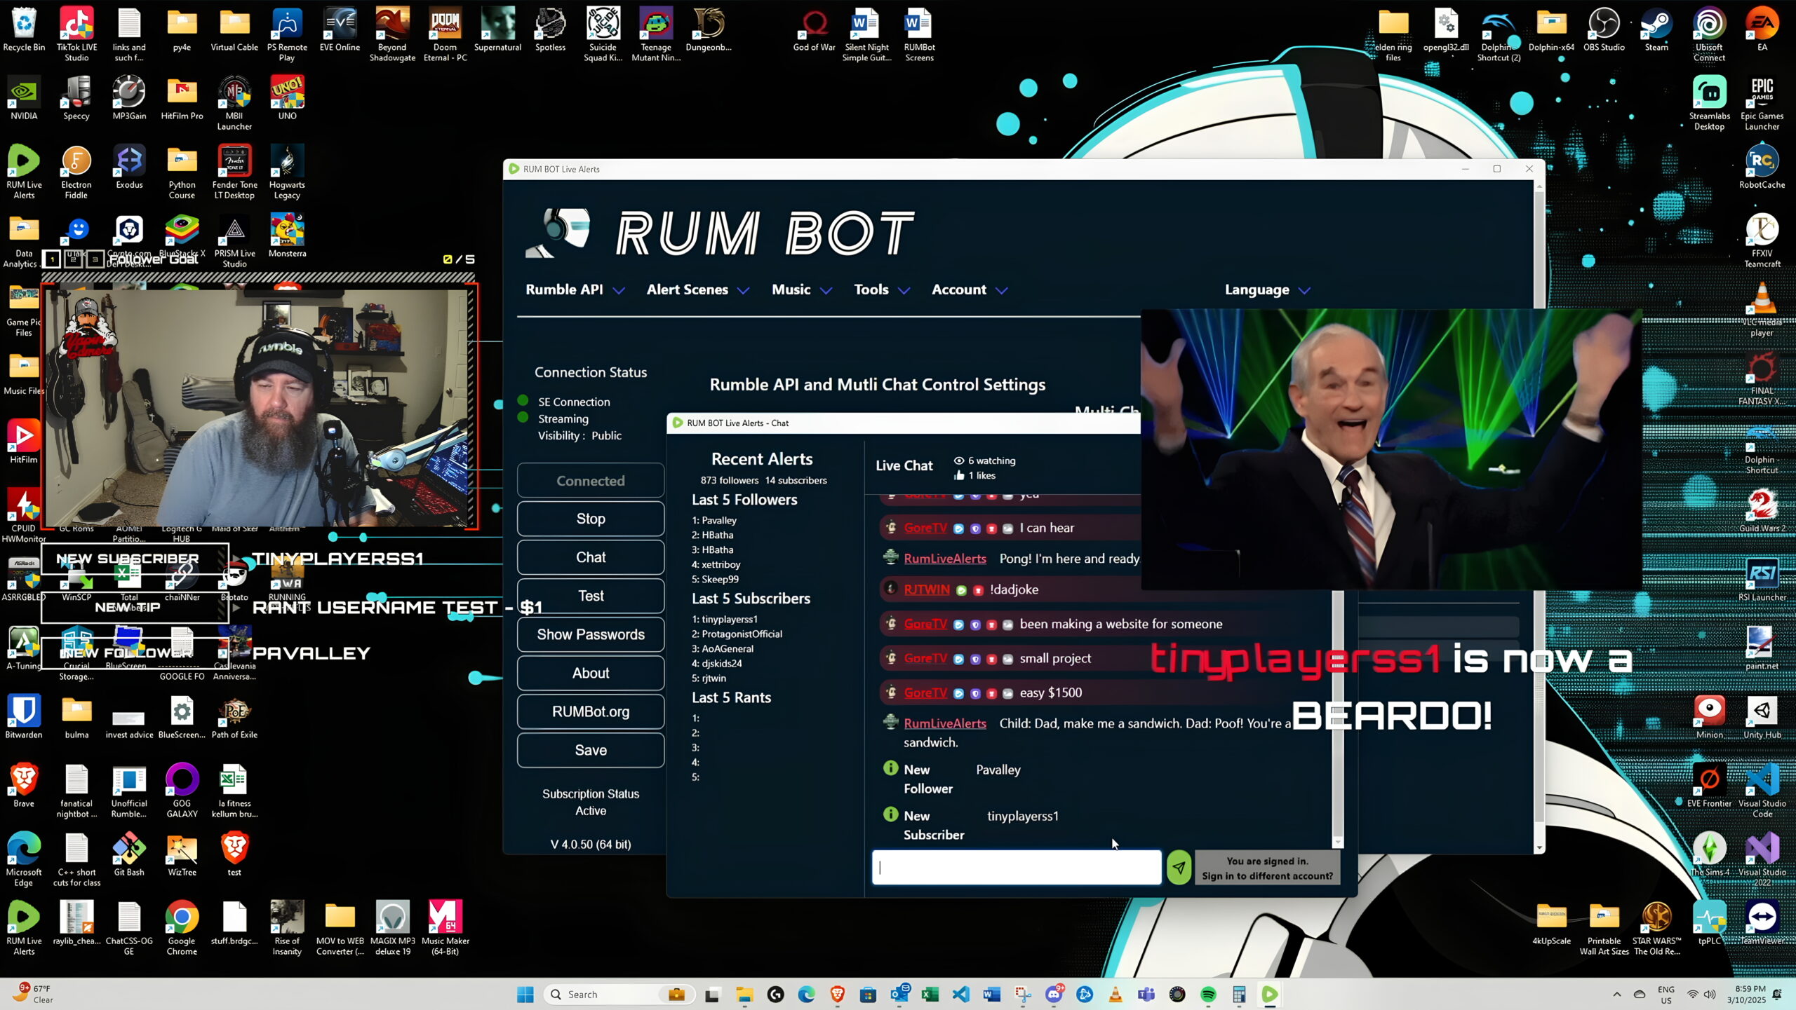Click the RumLiveAlerts username link in chat
Viewport: 1796px width, 1010px height.
945,559
